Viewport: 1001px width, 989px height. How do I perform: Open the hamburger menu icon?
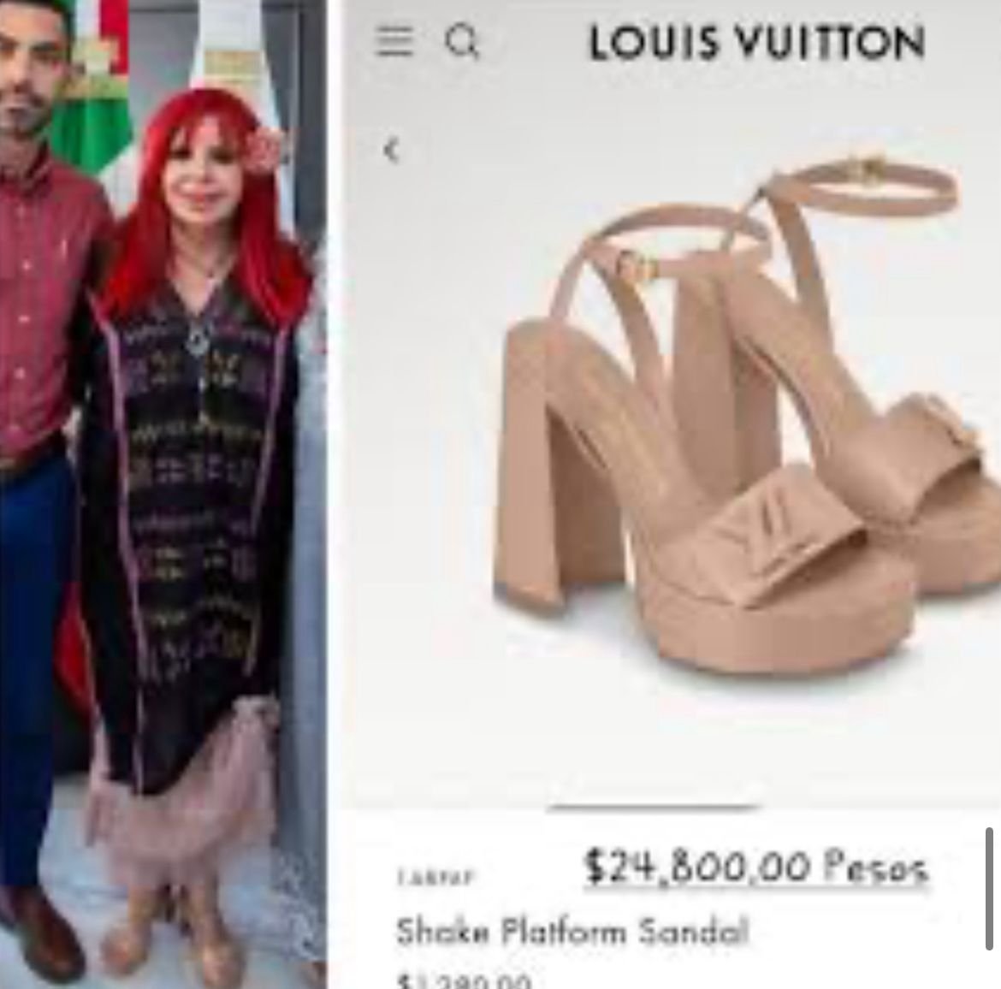pyautogui.click(x=394, y=42)
